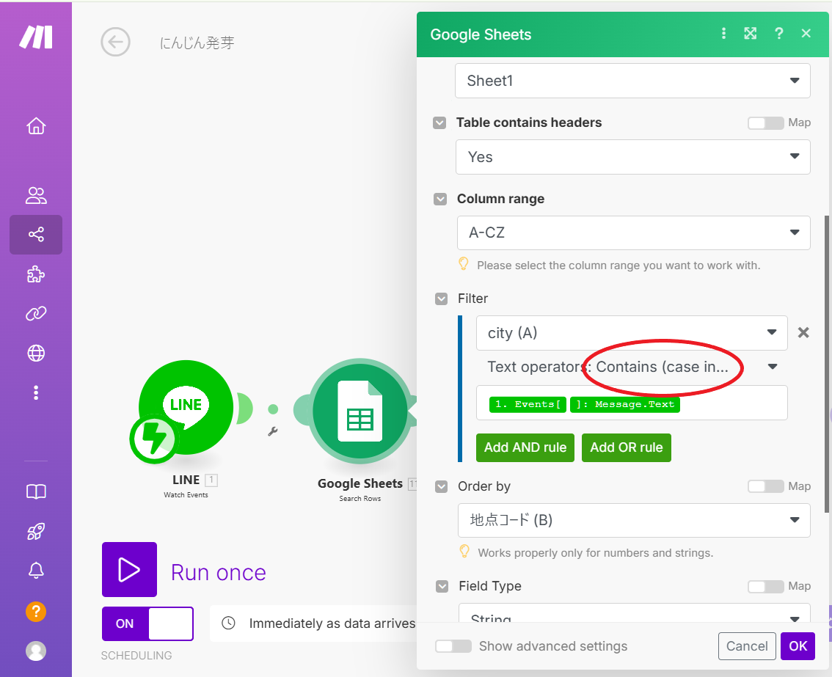832x677 pixels.
Task: Click the 1. Events[ mapped tag
Action: click(x=528, y=404)
